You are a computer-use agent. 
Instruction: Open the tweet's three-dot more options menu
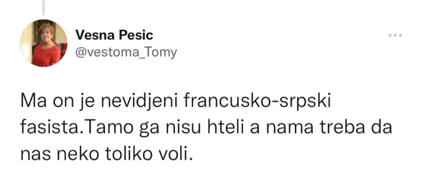point(395,36)
